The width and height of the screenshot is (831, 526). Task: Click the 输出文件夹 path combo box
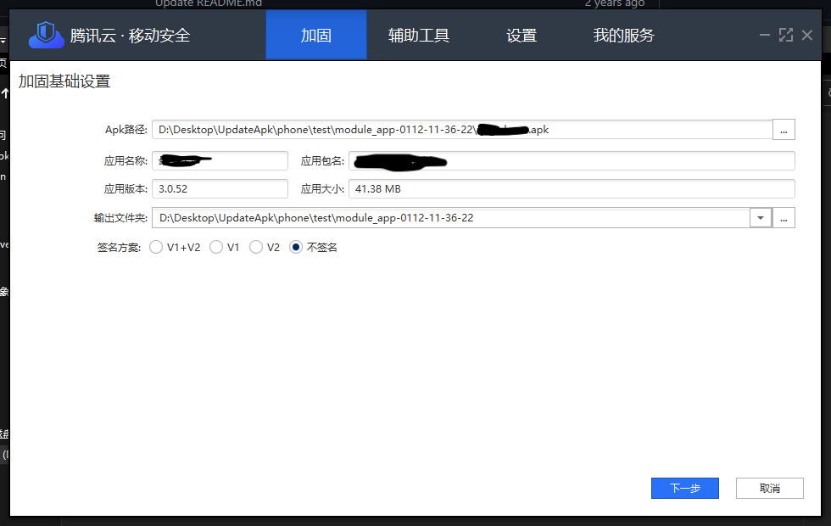pyautogui.click(x=451, y=218)
